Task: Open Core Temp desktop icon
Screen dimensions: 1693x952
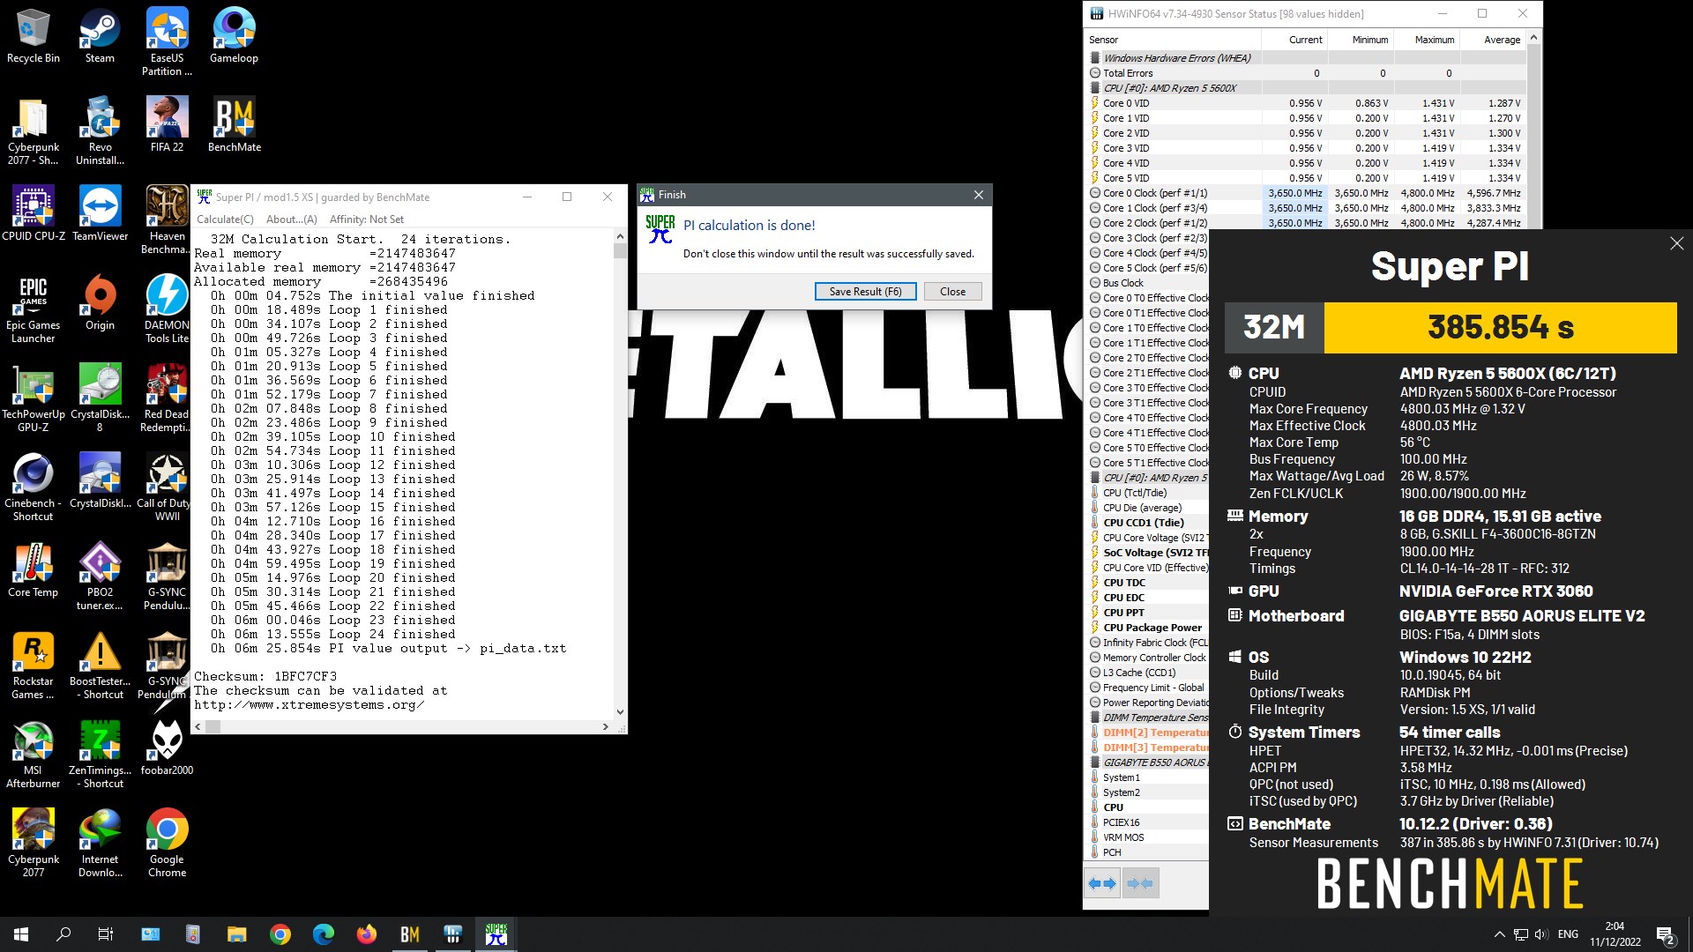Action: (34, 570)
